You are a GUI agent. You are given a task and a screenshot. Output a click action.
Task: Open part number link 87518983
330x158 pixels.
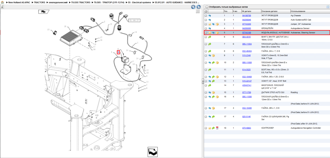[x=247, y=128]
